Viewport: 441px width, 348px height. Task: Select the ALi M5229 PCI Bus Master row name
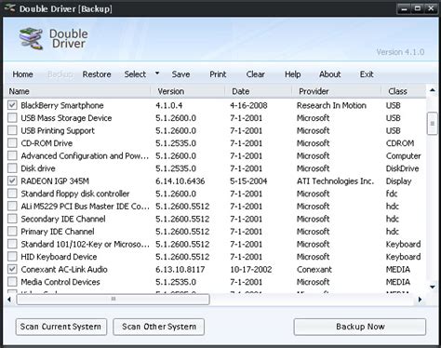coord(85,207)
